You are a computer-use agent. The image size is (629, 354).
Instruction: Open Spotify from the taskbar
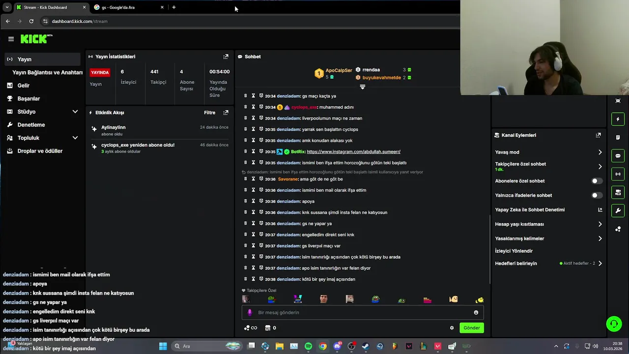point(308,346)
